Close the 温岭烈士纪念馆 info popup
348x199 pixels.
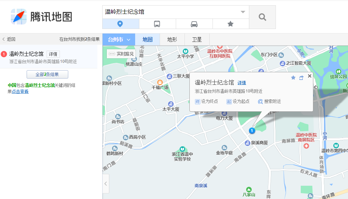[309, 76]
